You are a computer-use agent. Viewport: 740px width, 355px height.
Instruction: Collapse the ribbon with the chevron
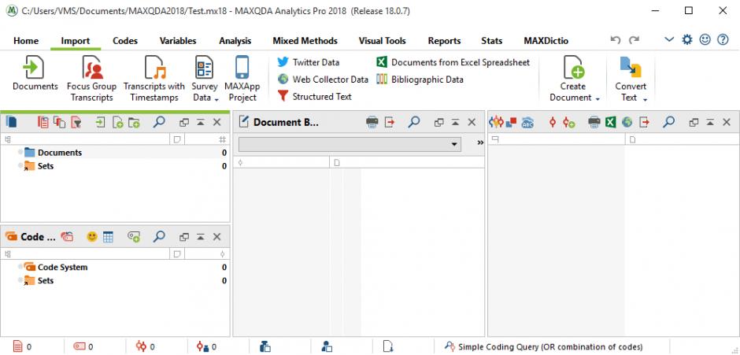coord(669,39)
